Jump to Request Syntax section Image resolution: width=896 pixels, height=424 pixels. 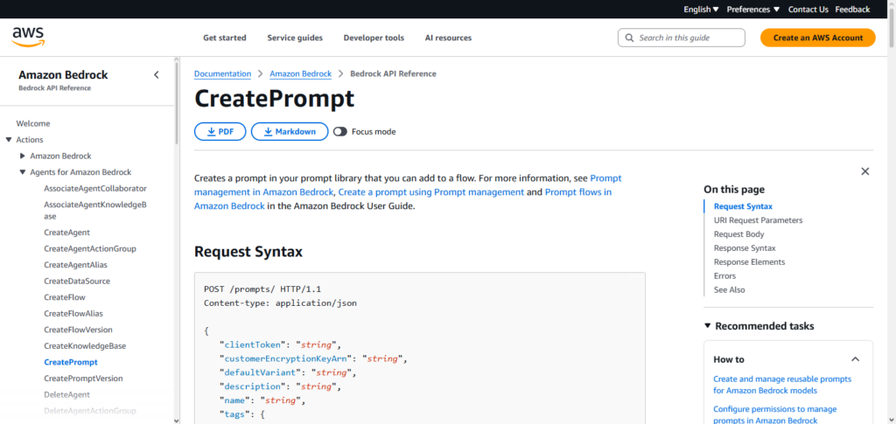743,206
